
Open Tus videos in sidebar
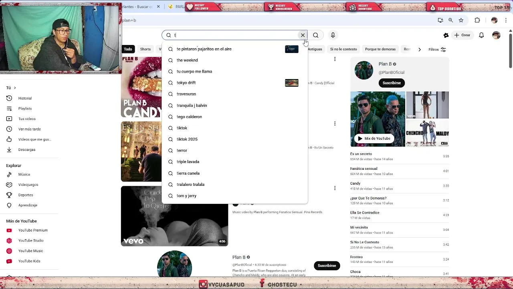[x=27, y=119]
